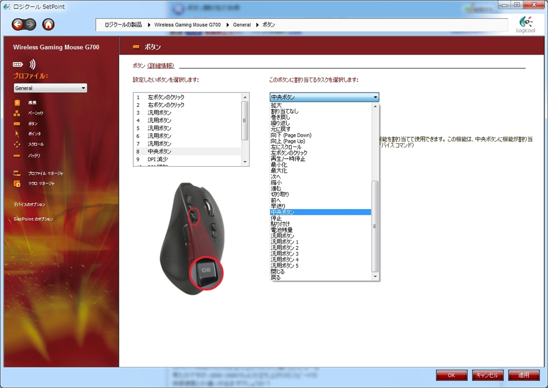
Task: Choose 最大化 from the task list
Action: (321, 170)
